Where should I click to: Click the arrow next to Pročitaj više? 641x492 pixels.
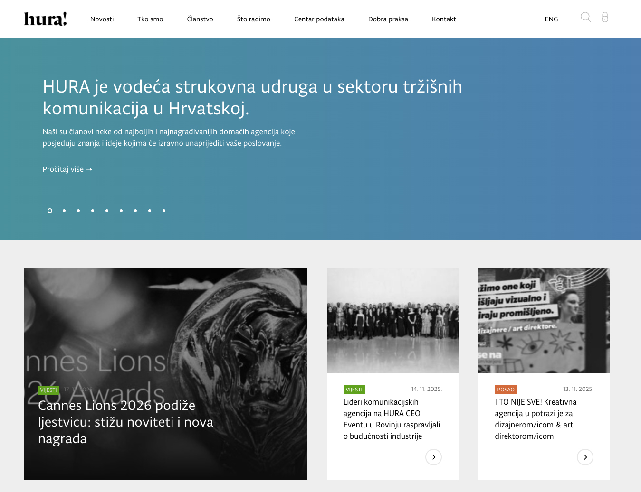click(x=89, y=169)
